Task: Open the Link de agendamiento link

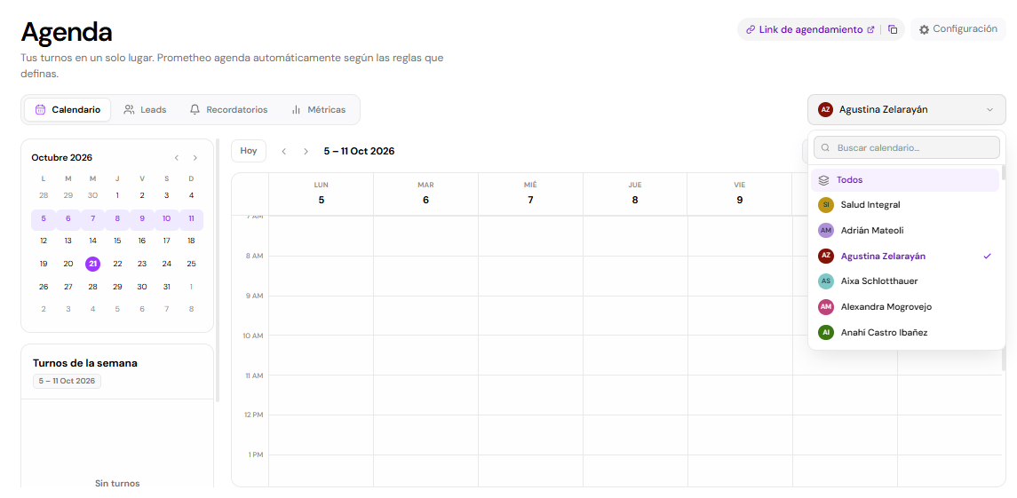Action: [809, 29]
